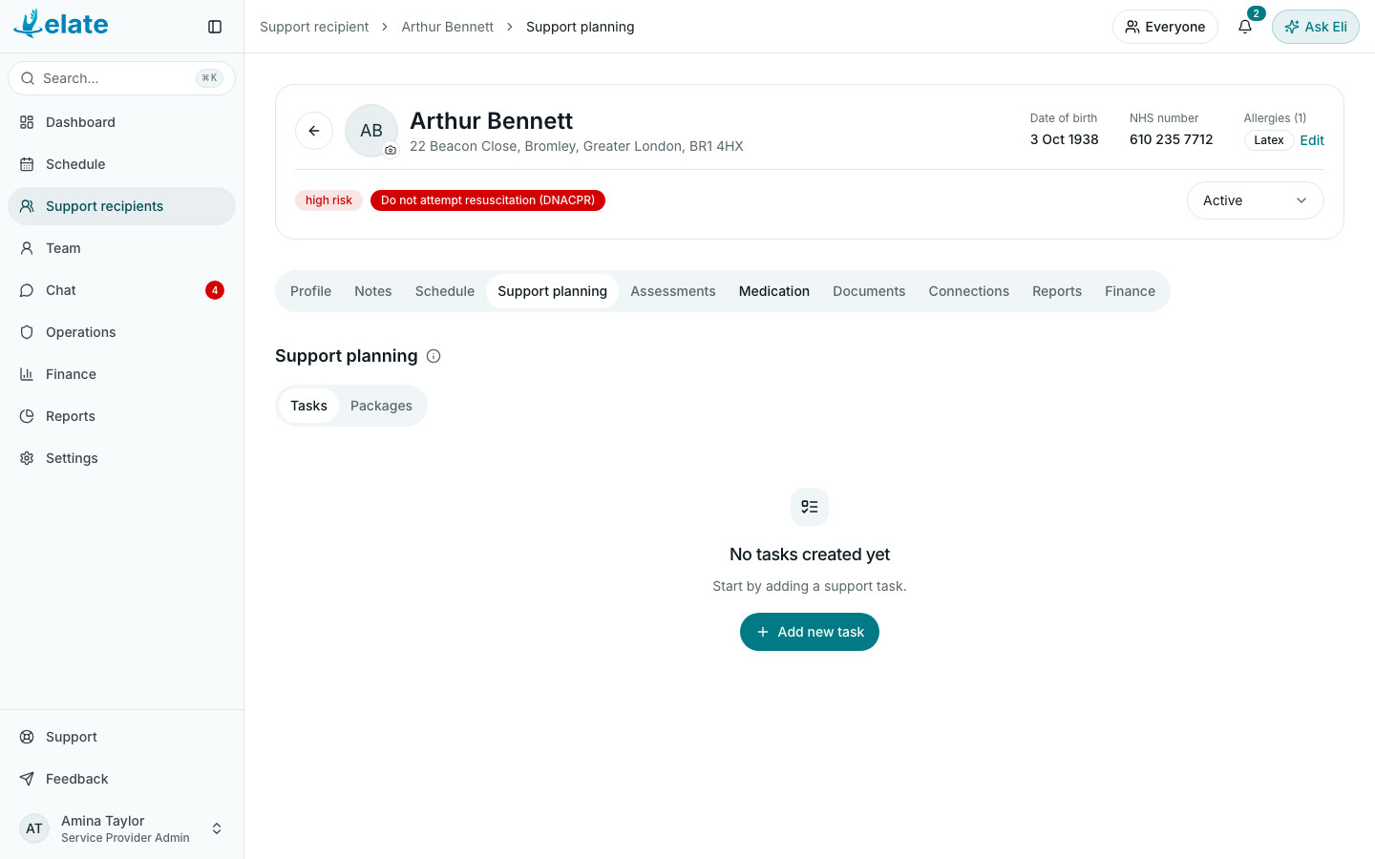The height and width of the screenshot is (859, 1375).
Task: Open the Medication tab
Action: [774, 291]
